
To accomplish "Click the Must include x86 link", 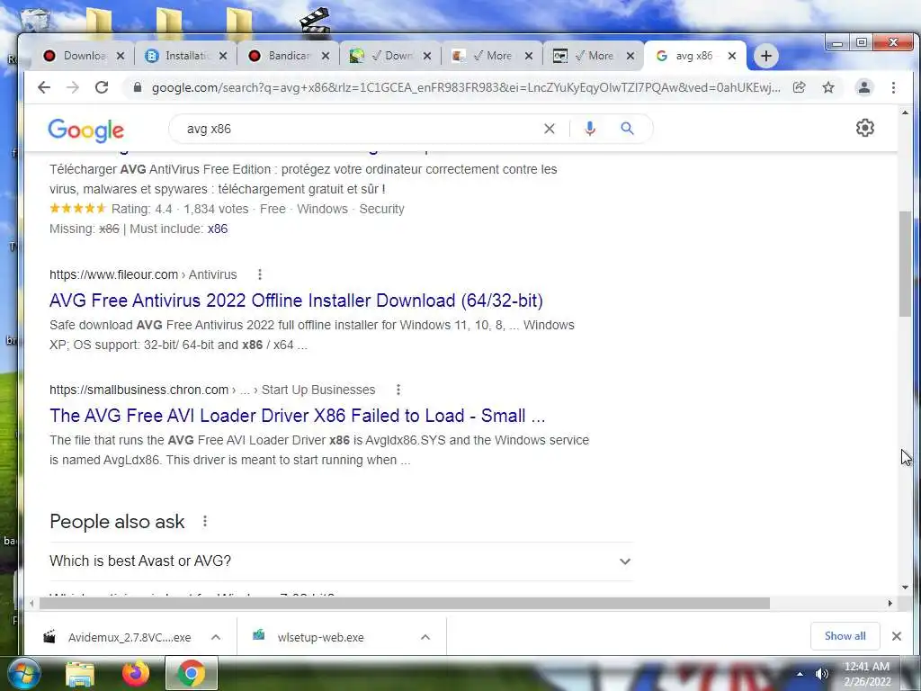I will (x=218, y=229).
